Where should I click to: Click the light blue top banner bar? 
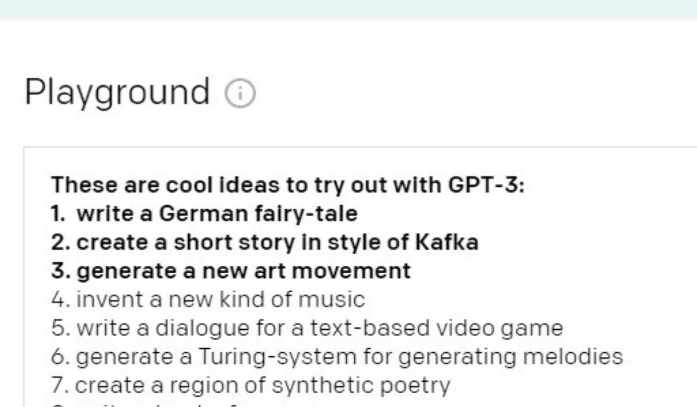[348, 9]
